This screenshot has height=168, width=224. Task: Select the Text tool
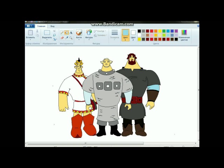(x=71, y=33)
